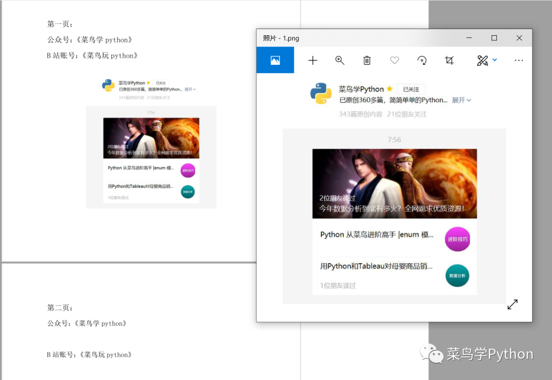552x380 pixels.
Task: Click the 菜鸟学Python account name in Photos
Action: click(x=361, y=89)
